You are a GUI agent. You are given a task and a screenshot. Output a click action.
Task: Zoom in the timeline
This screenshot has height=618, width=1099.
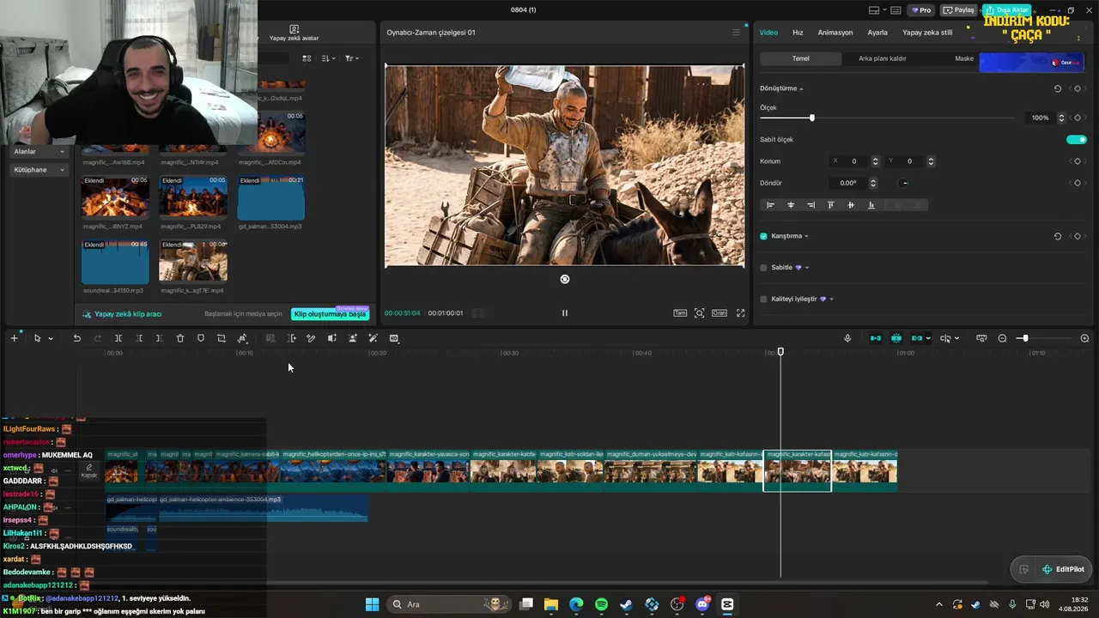tap(1084, 338)
